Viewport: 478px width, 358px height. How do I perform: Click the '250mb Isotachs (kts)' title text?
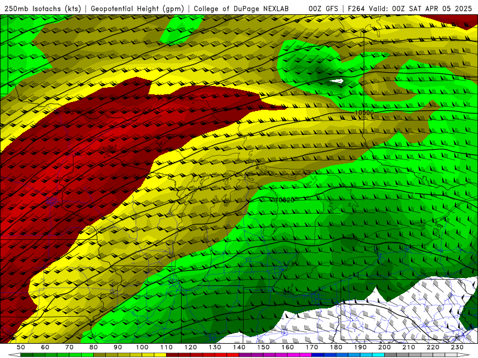tap(42, 8)
